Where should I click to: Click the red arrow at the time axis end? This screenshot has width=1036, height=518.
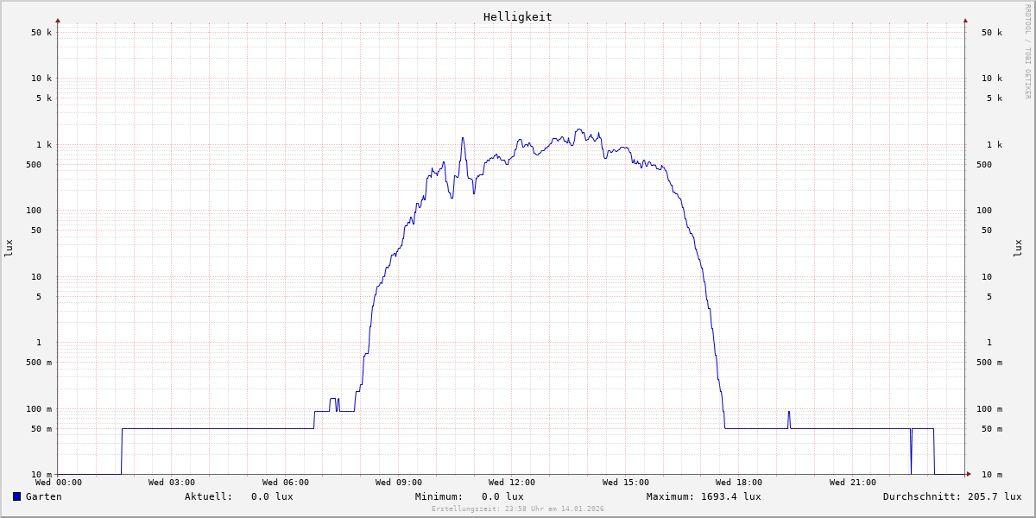[969, 474]
